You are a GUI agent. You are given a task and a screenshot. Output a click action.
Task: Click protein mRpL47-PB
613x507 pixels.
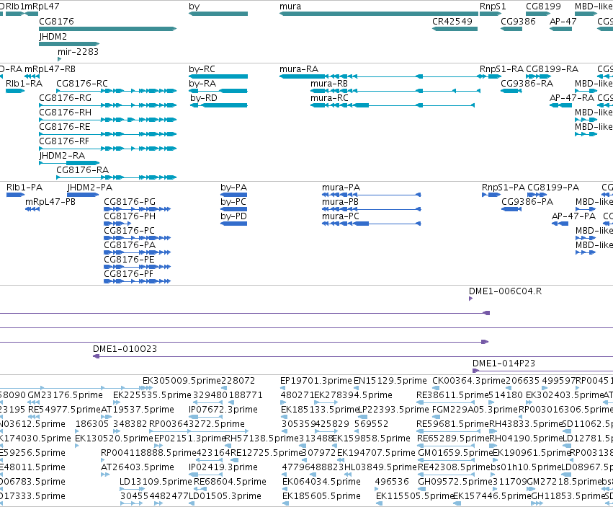[x=50, y=202]
